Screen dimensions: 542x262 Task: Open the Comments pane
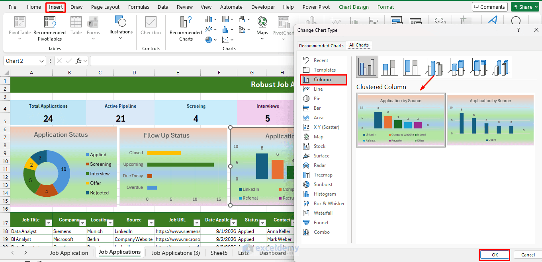tap(489, 7)
